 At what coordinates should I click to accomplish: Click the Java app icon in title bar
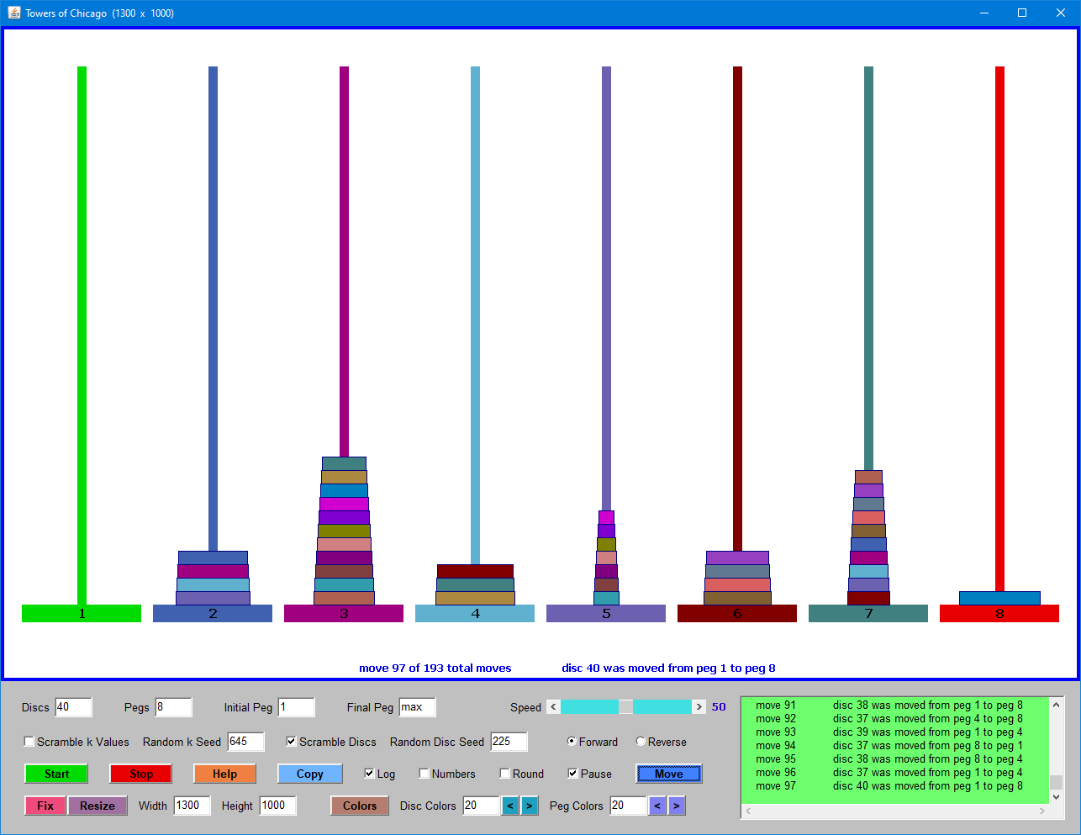tap(13, 13)
